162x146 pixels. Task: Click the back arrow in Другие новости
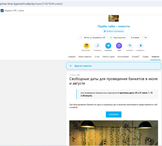(71, 66)
